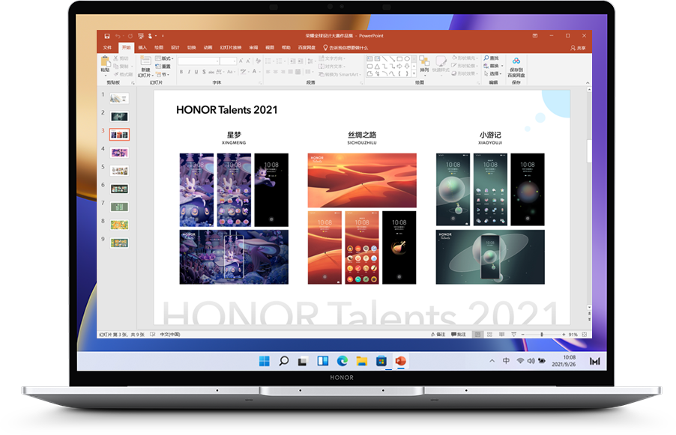Screen dimensions: 676x435
Task: Insert a Text Box shape from gallery
Action: [x=370, y=58]
